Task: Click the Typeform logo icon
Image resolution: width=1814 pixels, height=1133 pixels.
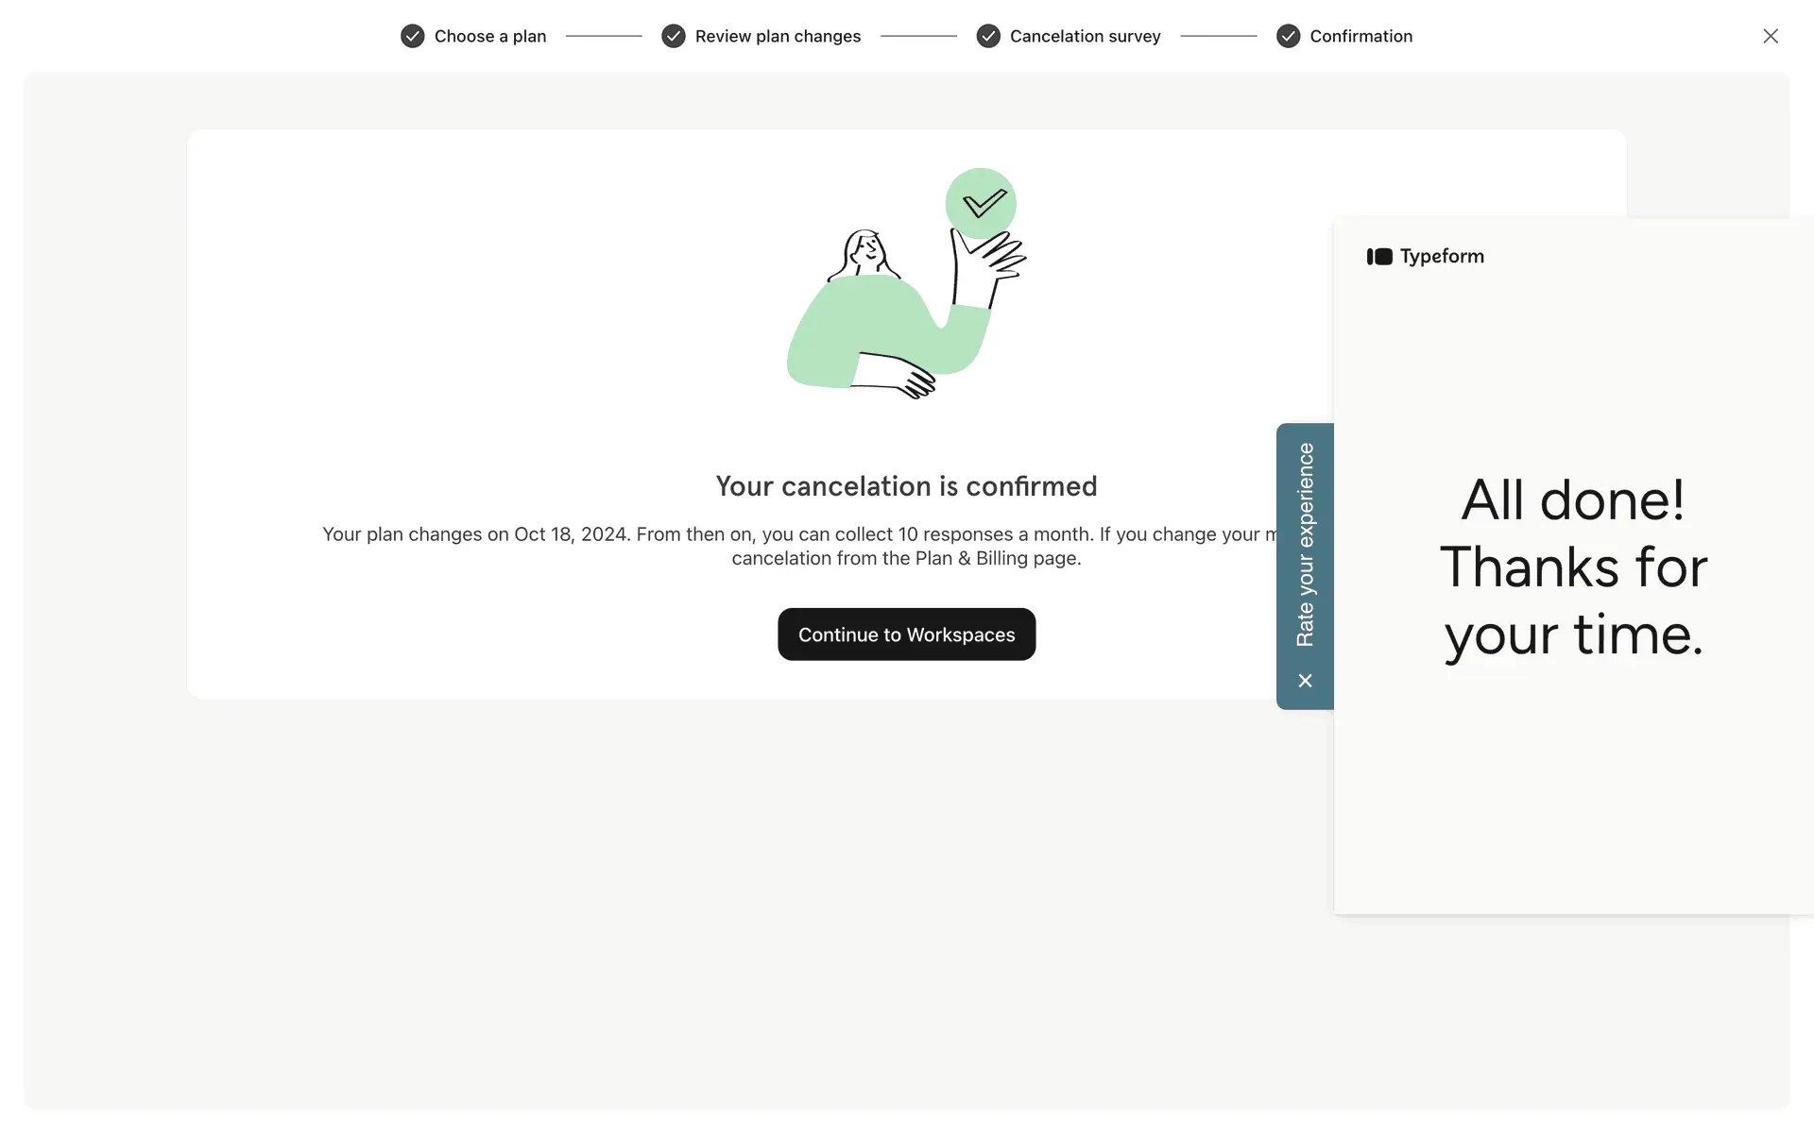Action: click(1379, 257)
